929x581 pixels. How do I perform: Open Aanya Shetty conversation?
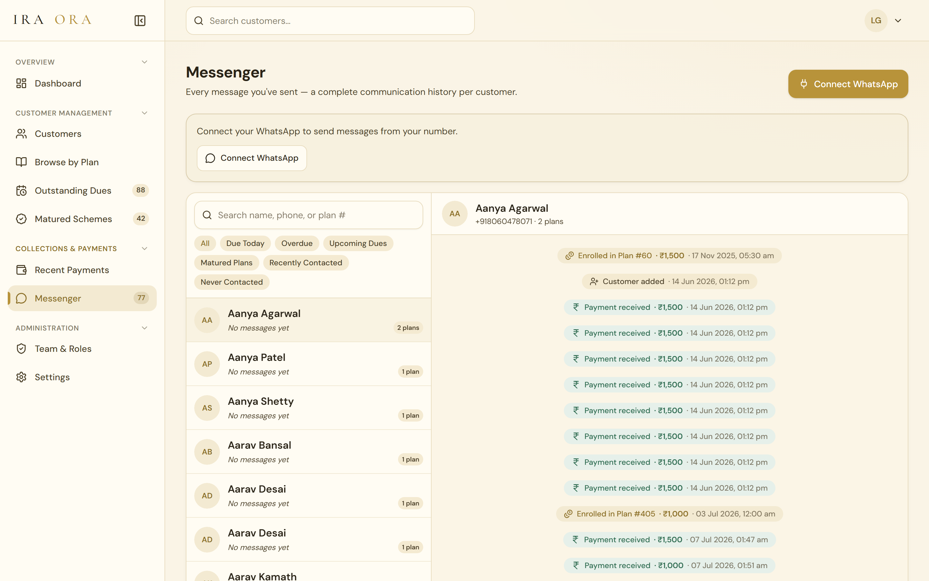tap(309, 408)
